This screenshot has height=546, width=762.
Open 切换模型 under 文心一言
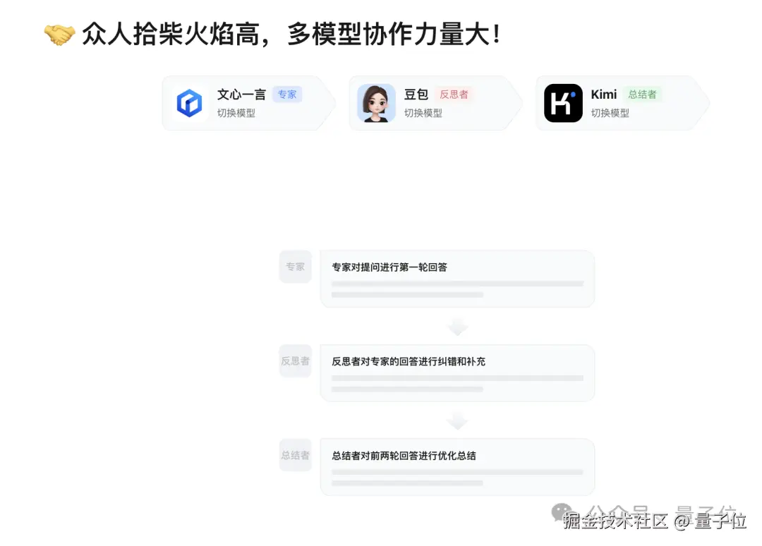coord(236,113)
